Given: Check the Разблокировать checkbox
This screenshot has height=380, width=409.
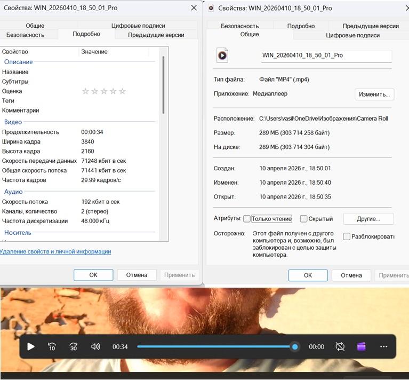Looking at the screenshot, I should pyautogui.click(x=347, y=236).
